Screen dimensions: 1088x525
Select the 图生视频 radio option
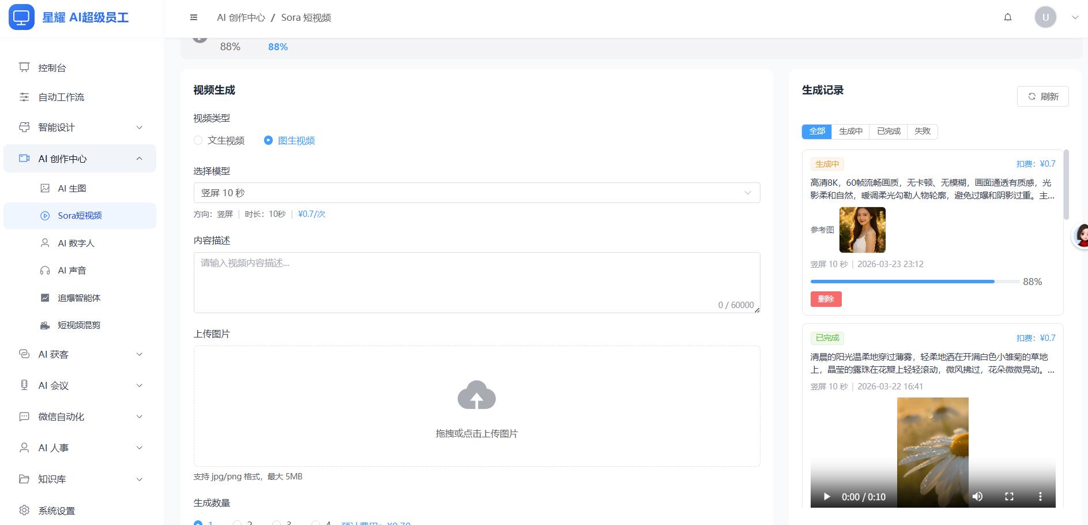[x=268, y=140]
